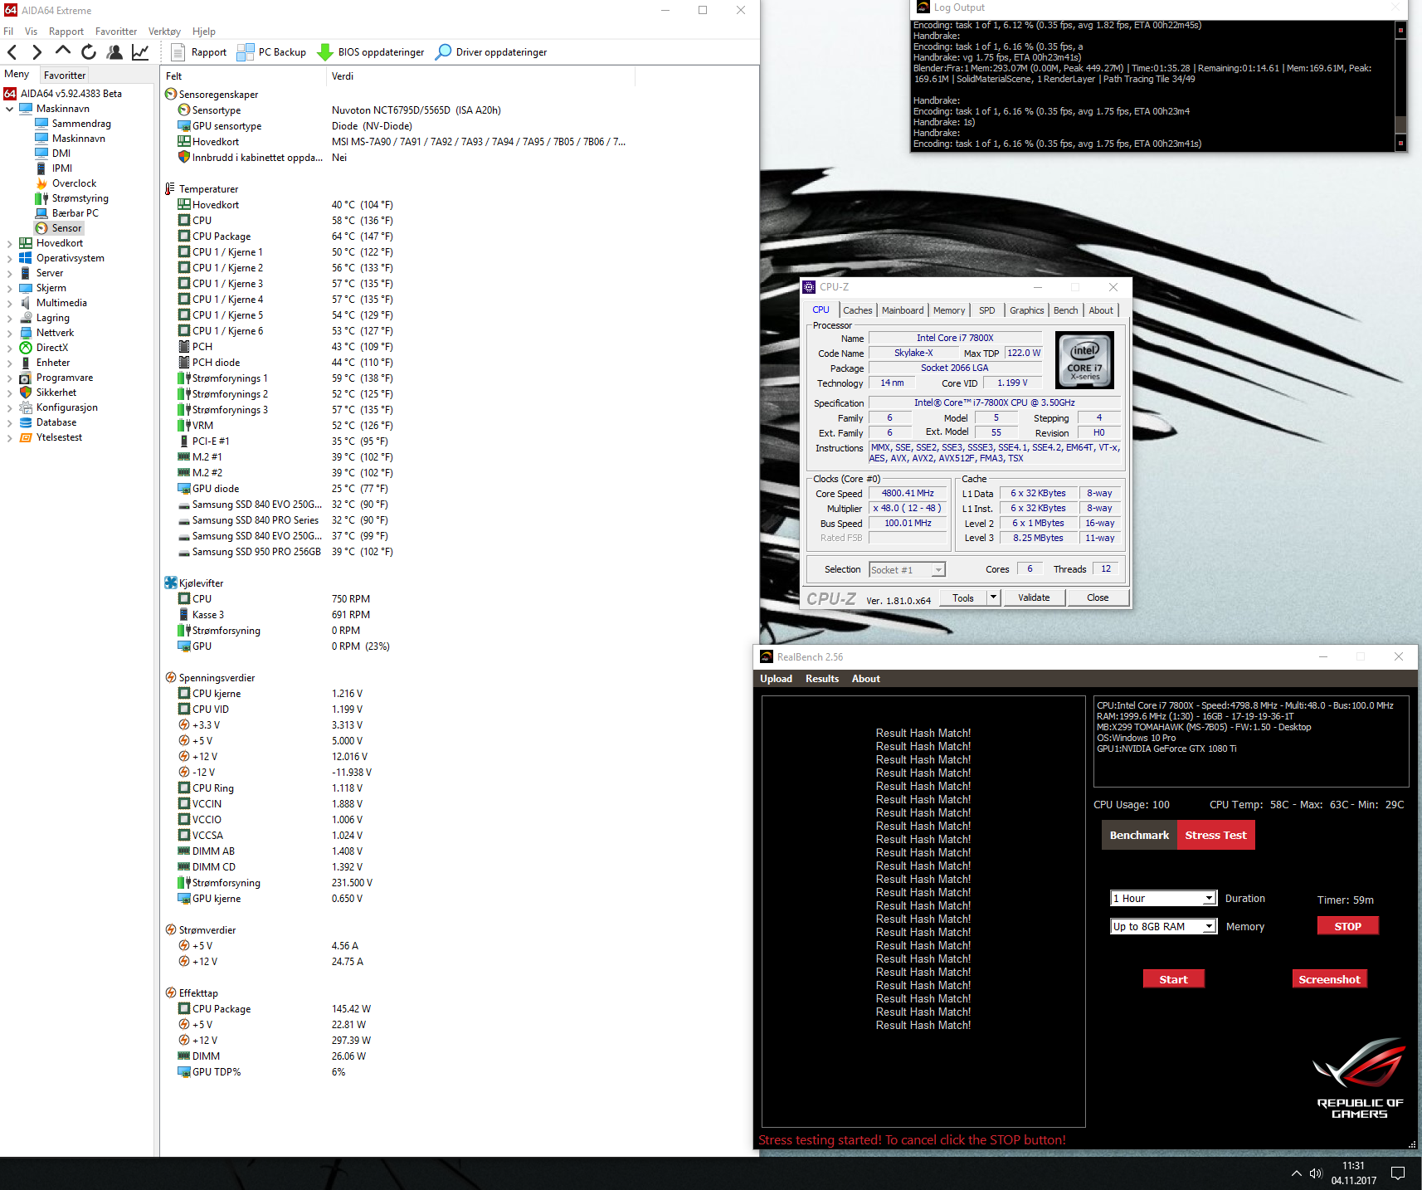Expand the Hovedkort tree node
Image resolution: width=1422 pixels, height=1190 pixels.
[x=9, y=243]
